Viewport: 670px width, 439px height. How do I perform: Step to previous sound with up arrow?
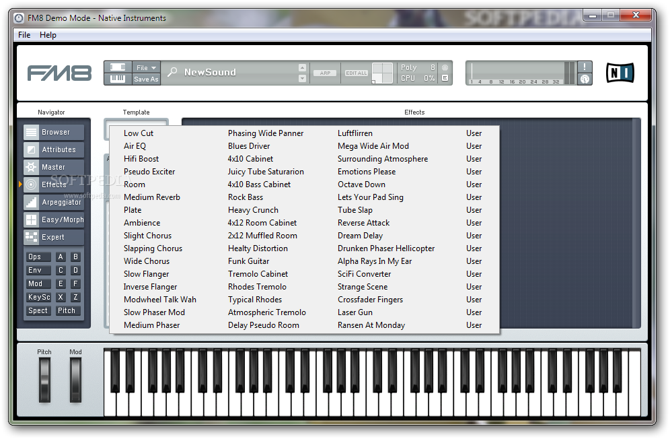point(302,67)
